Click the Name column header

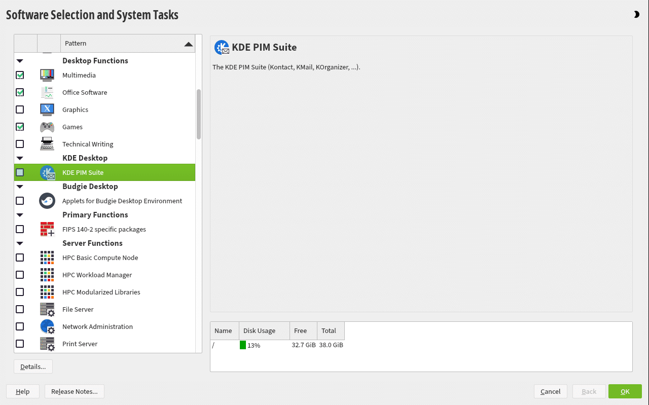pyautogui.click(x=225, y=330)
